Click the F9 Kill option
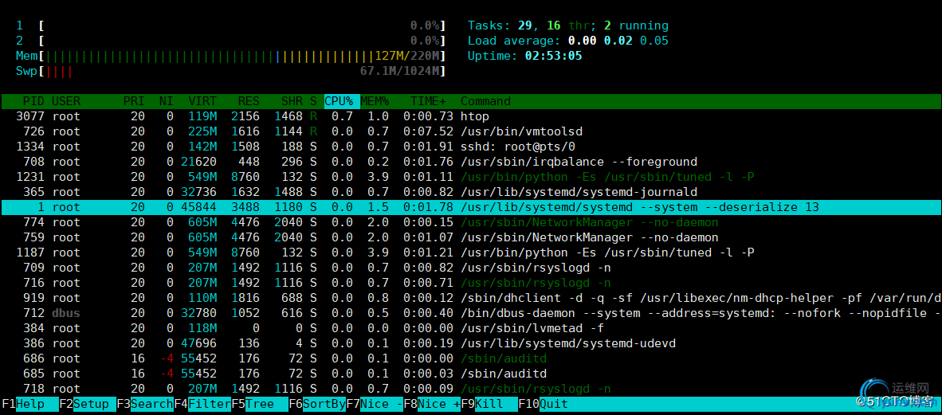942x415 pixels. click(x=489, y=404)
